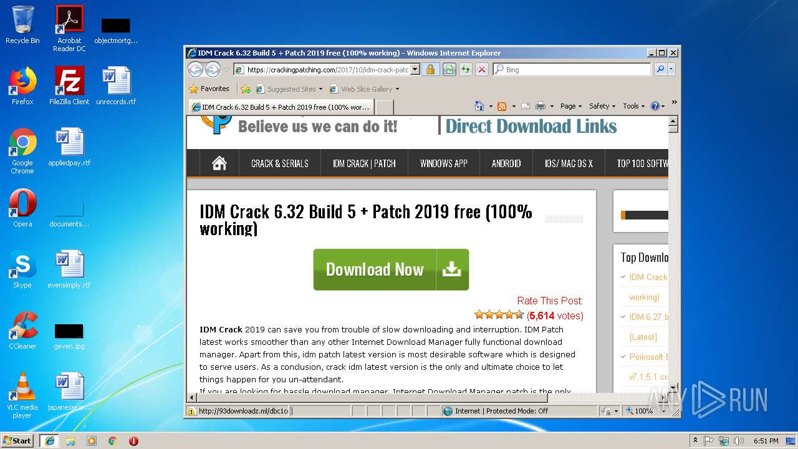Screen dimensions: 798x449
Task: Open VLC media player desktop icon
Action: [22, 395]
